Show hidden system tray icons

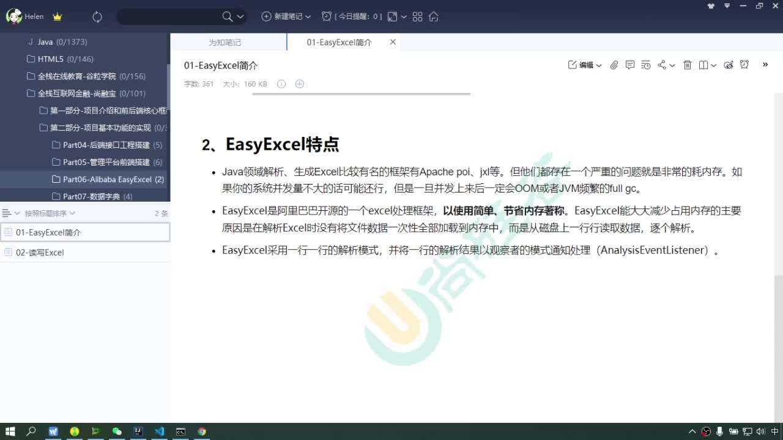tap(692, 431)
